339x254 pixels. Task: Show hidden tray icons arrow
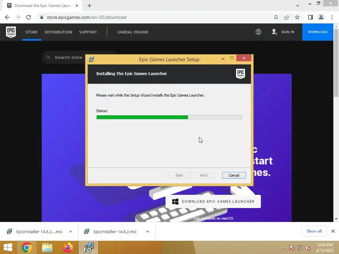(x=284, y=248)
